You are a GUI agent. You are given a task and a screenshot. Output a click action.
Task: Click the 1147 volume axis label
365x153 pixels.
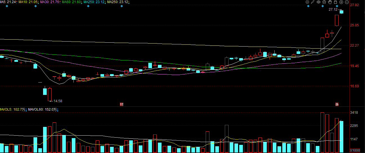(353, 139)
